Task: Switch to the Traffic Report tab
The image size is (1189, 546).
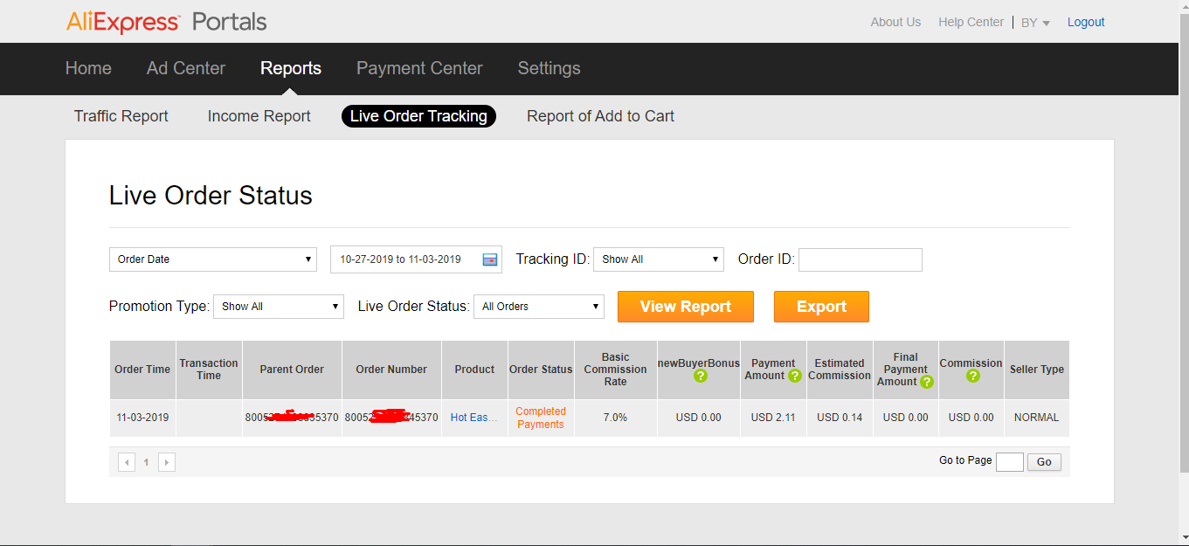Action: coord(121,116)
